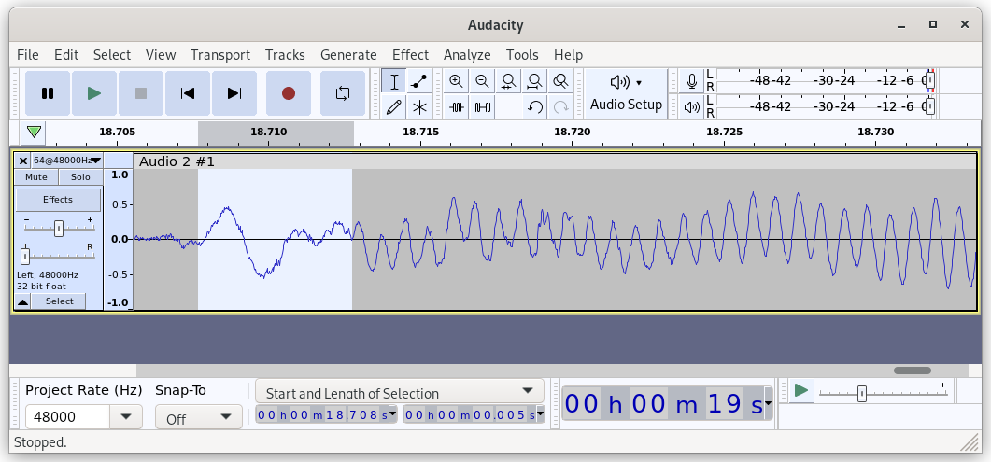Toggle Mute on the audio track

[x=36, y=177]
